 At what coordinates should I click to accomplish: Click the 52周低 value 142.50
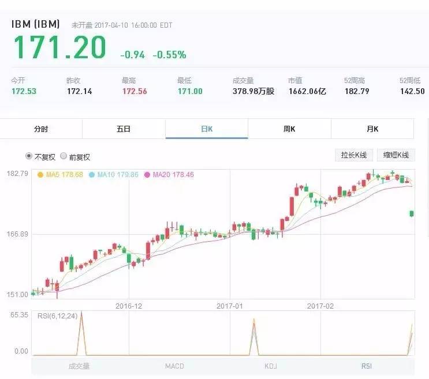(x=413, y=91)
